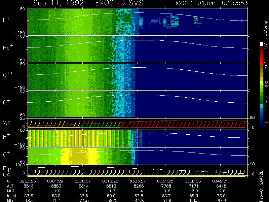Click the altitude value "6416"
Screen dimensions: 269x202
click(x=221, y=186)
